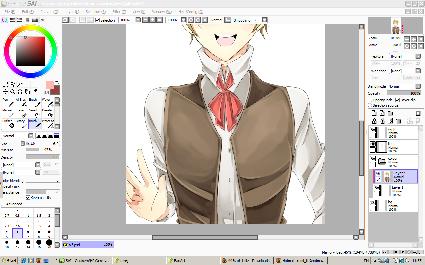425x265 pixels.
Task: Select the Water tool
Action: tap(48, 102)
